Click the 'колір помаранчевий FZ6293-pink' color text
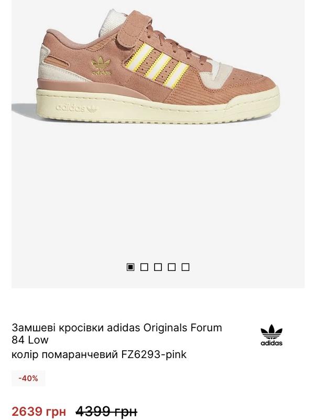316x420 pixels. click(99, 354)
